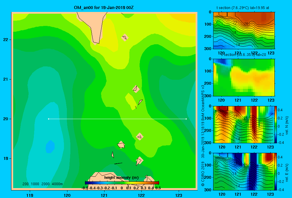
Task: Click depth label 100 on salinity section
Action: 208,71
